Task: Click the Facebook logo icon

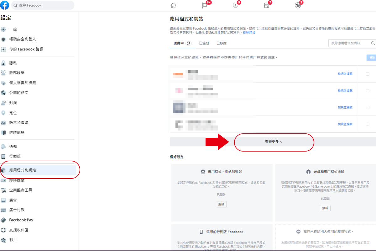Action: (5, 5)
